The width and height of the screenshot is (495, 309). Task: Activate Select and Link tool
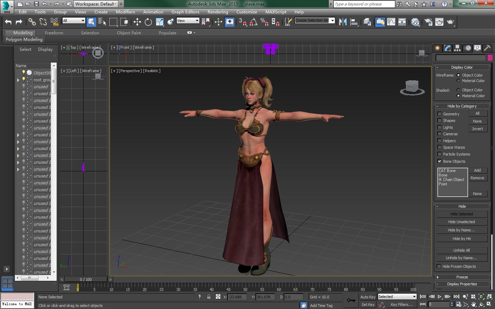click(x=32, y=22)
